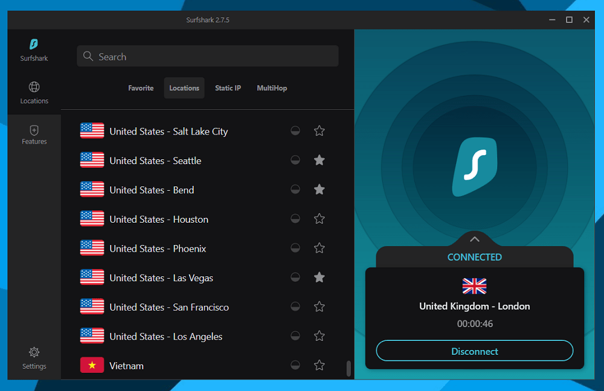Image resolution: width=604 pixels, height=391 pixels.
Task: Unfavorite the Las Vegas server star
Action: (320, 277)
